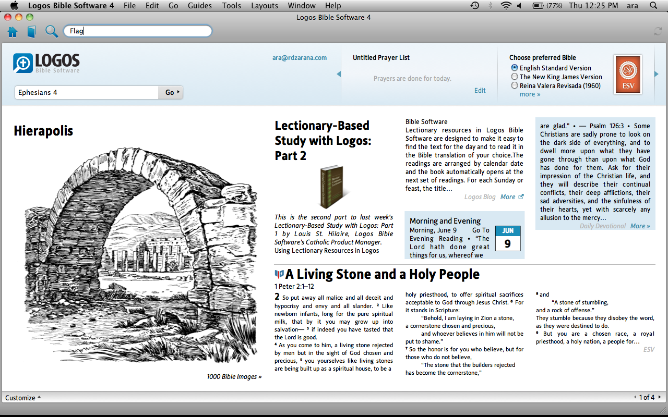Viewport: 668px width, 417px height.
Task: Click the Untitled Prayer List title
Action: coord(381,58)
